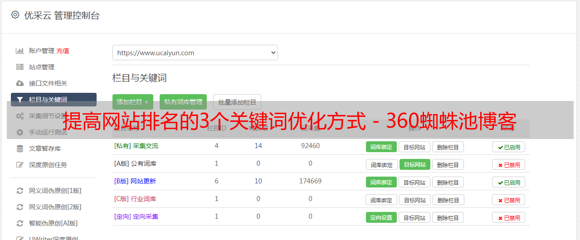Viewport: 580px width, 240px height.
Task: Click 定向设置 for 定向采集 row
Action: [381, 217]
